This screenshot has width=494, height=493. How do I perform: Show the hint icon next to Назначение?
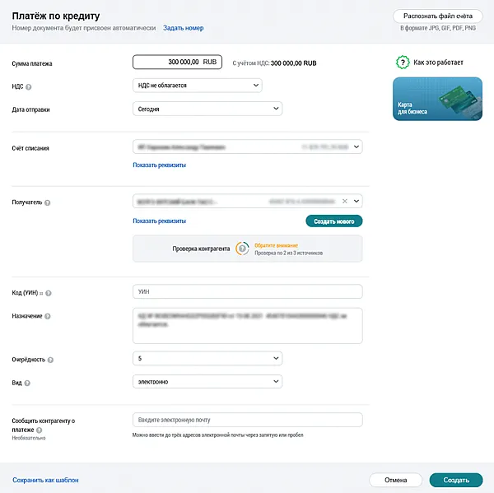47,317
